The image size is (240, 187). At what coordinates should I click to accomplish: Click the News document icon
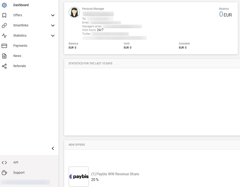point(4,56)
